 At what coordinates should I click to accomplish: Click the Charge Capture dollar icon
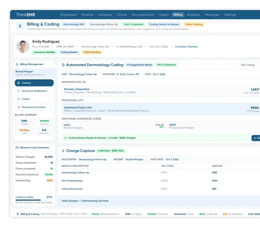click(63, 151)
